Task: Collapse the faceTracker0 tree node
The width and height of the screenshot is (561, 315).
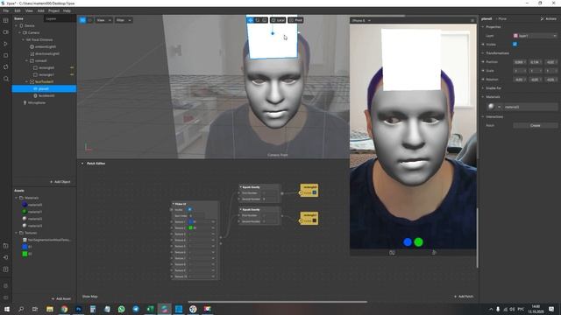Action: tap(27, 81)
